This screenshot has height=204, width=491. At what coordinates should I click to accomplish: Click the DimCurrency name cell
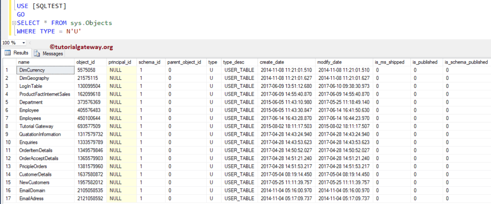pyautogui.click(x=46, y=70)
